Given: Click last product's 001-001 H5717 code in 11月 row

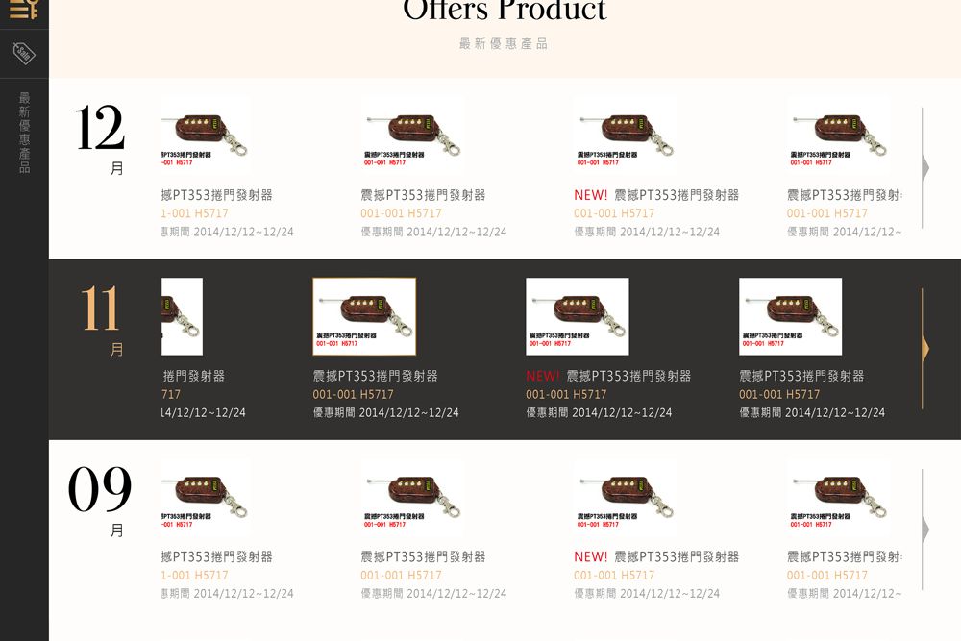Looking at the screenshot, I should [779, 394].
